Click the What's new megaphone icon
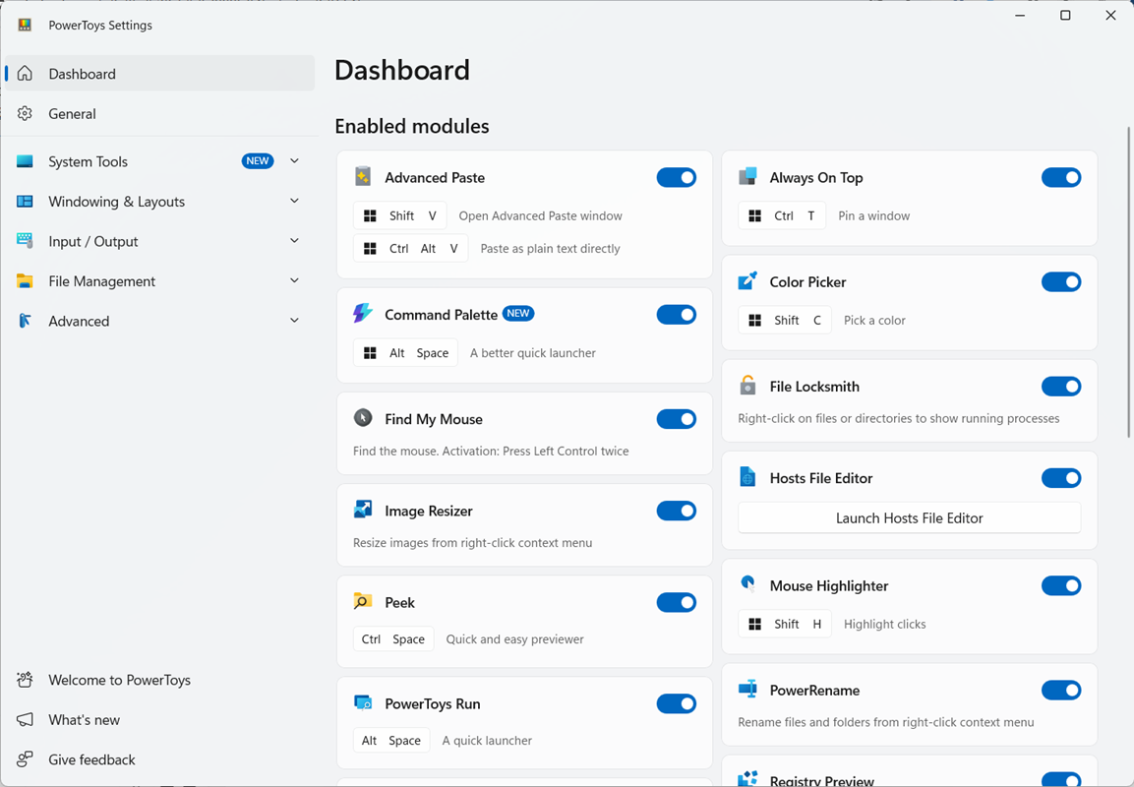1134x787 pixels. [x=25, y=720]
